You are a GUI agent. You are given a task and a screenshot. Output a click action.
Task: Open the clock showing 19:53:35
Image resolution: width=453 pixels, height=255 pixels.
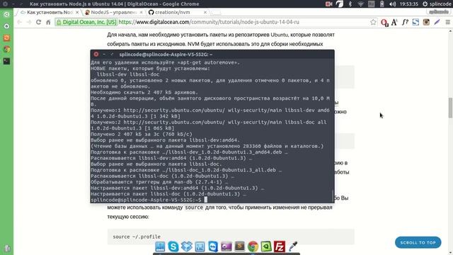coord(409,4)
